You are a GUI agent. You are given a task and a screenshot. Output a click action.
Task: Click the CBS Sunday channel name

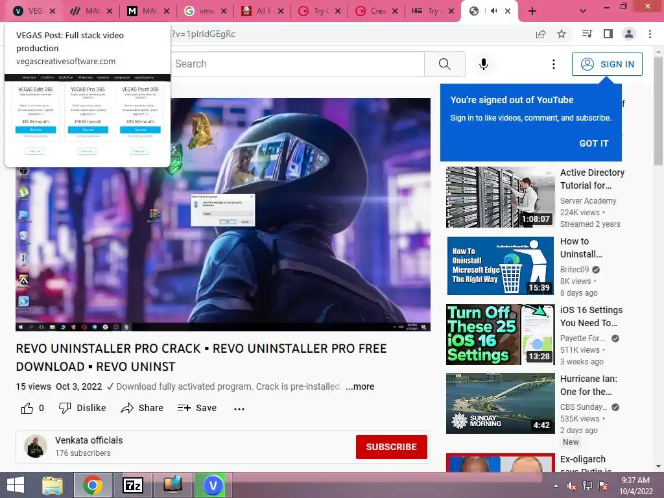coord(584,407)
